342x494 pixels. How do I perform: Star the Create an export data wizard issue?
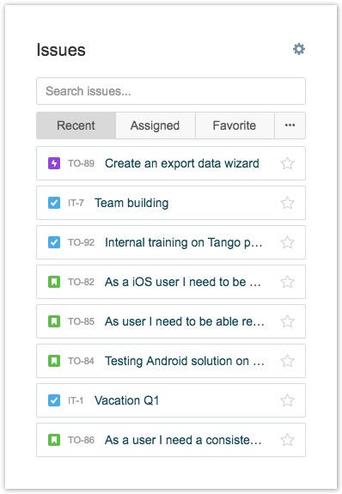tap(287, 163)
